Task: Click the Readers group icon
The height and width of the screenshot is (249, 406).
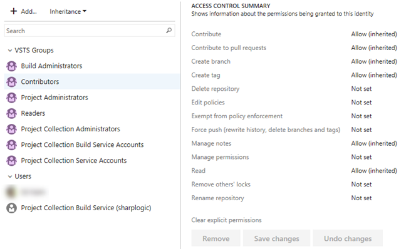Action: (12, 113)
